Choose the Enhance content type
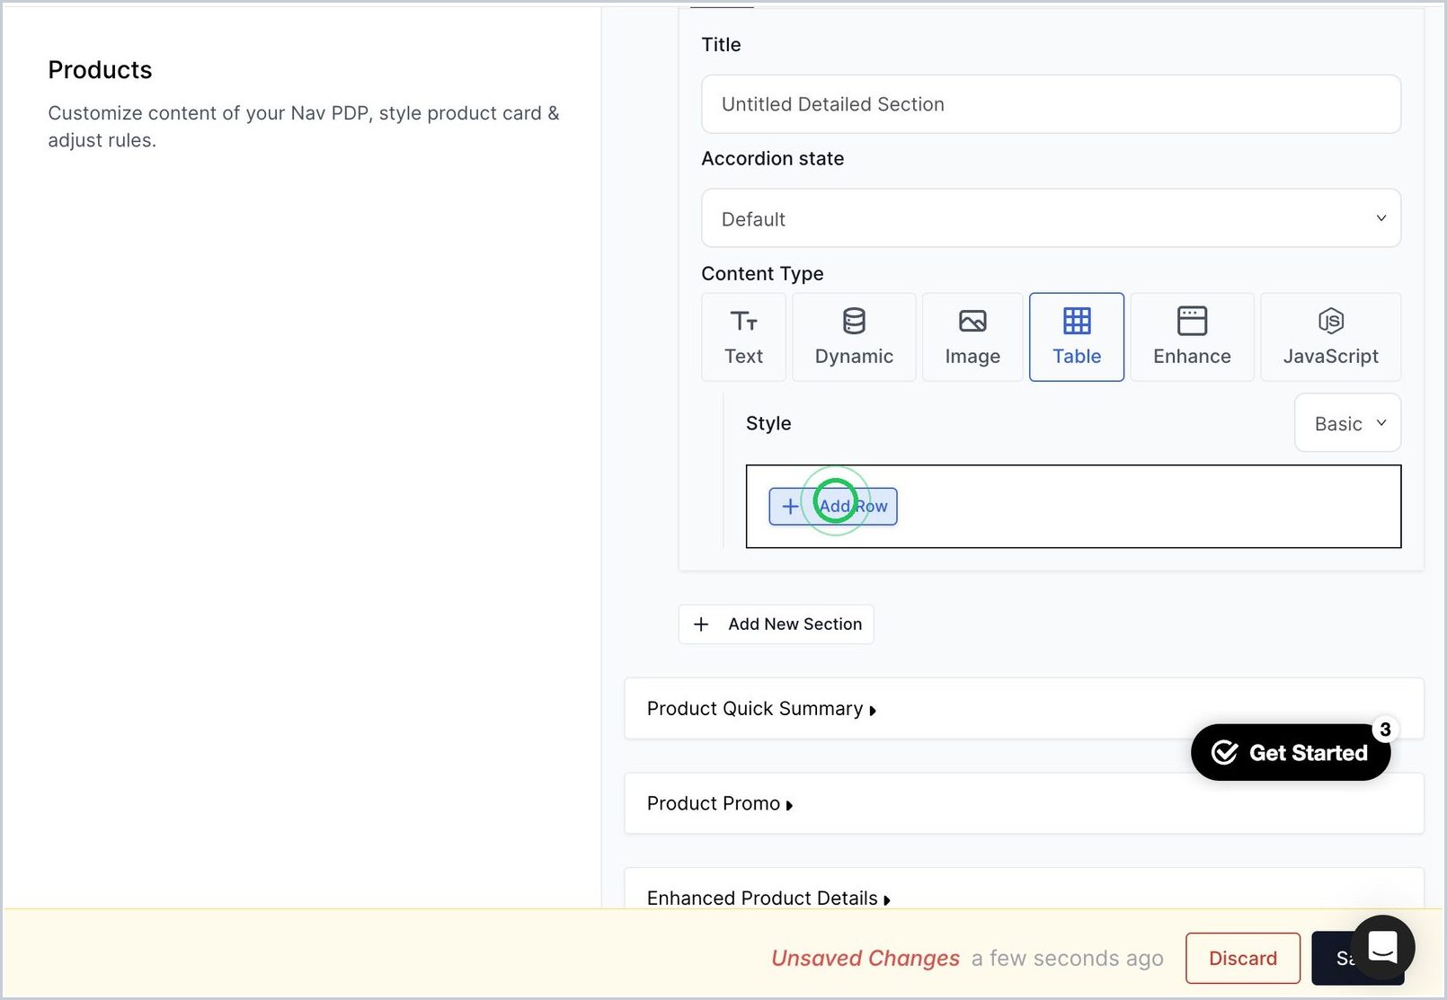1447x1000 pixels. (1192, 337)
